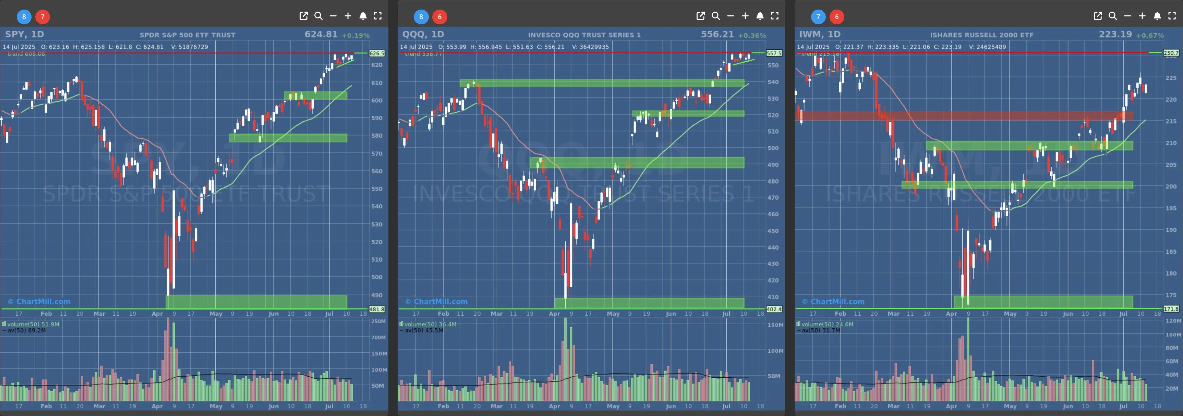Set an alert via QQQ bell icon

click(x=760, y=16)
